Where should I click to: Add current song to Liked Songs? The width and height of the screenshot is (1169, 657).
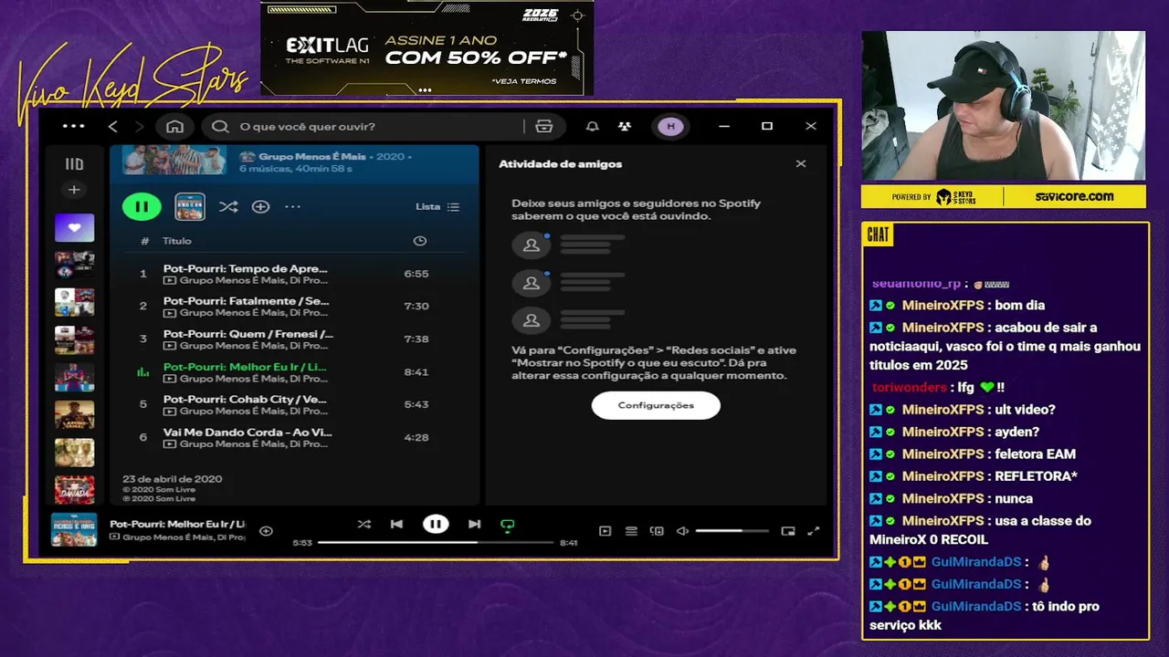point(266,530)
